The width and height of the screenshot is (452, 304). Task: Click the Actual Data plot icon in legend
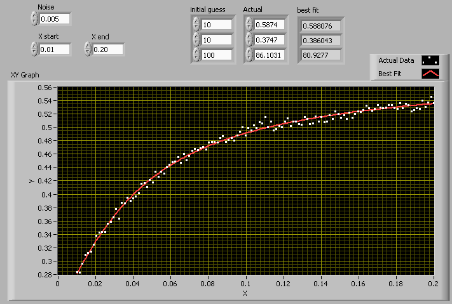(430, 61)
